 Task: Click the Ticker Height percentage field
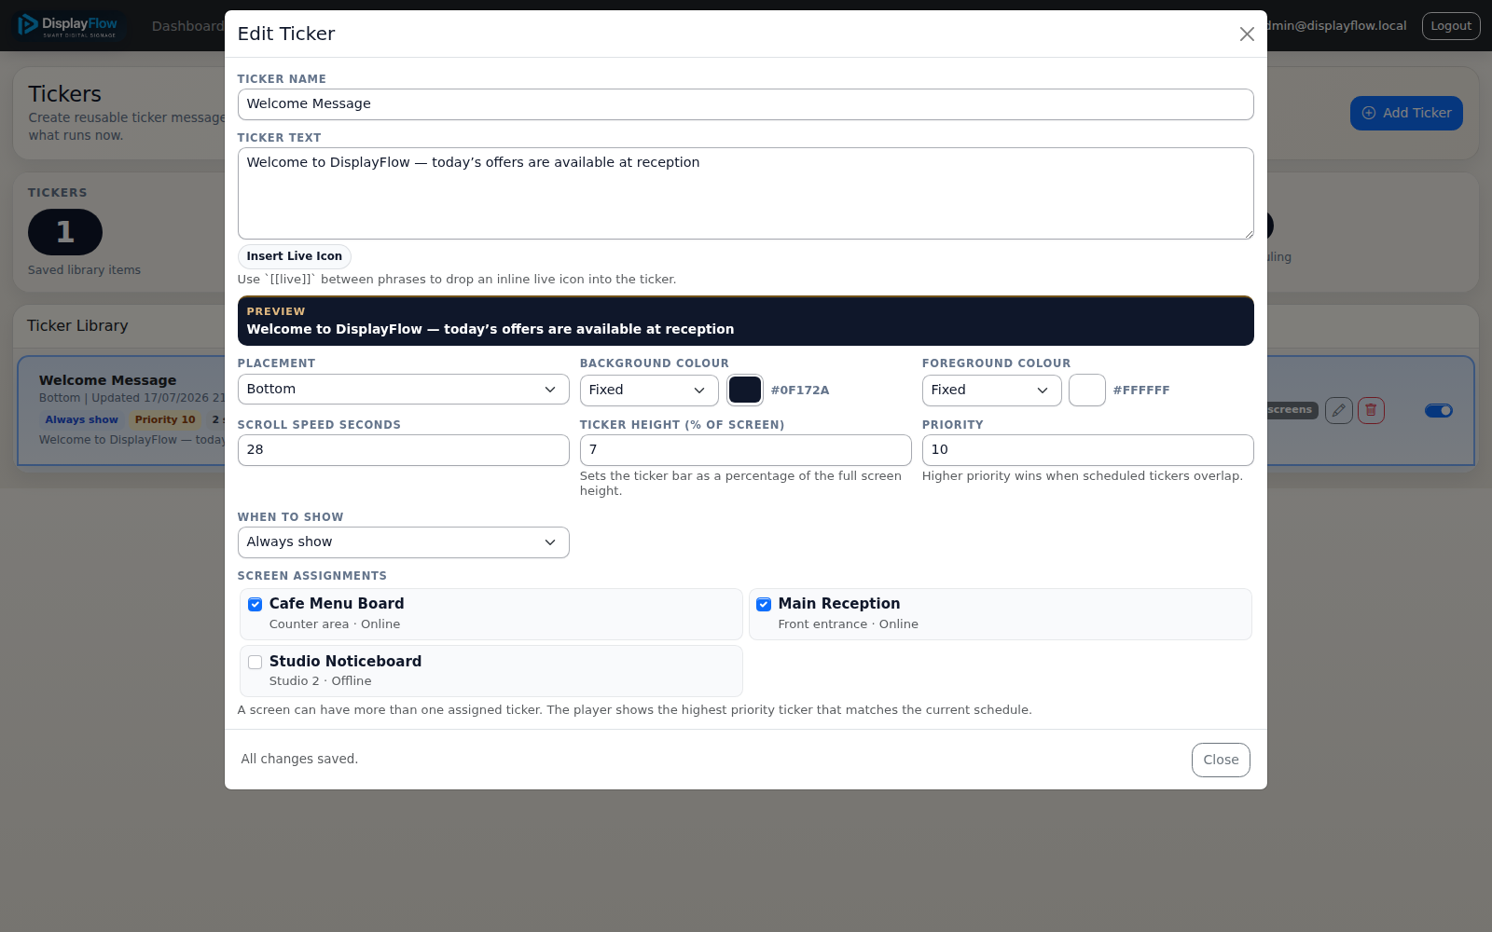[745, 450]
